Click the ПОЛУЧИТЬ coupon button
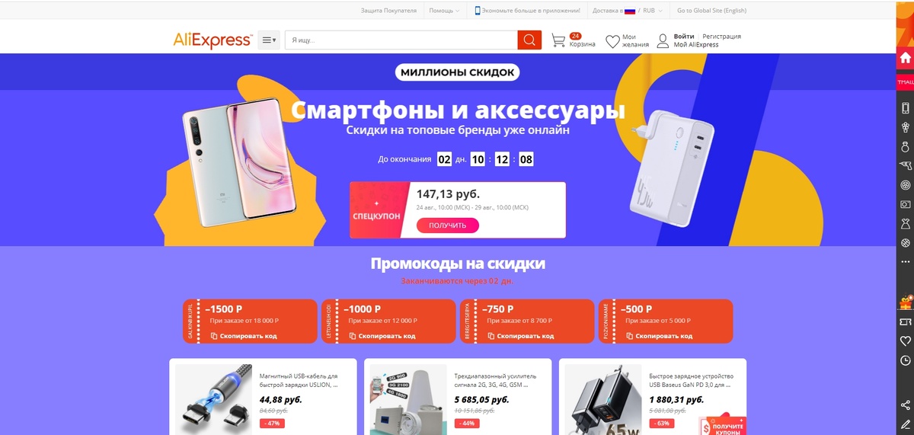The image size is (914, 435). coord(447,225)
